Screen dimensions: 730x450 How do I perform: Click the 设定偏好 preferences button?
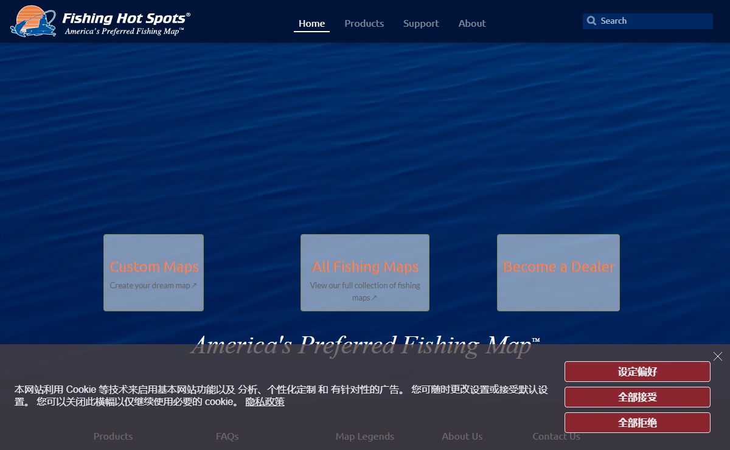637,372
